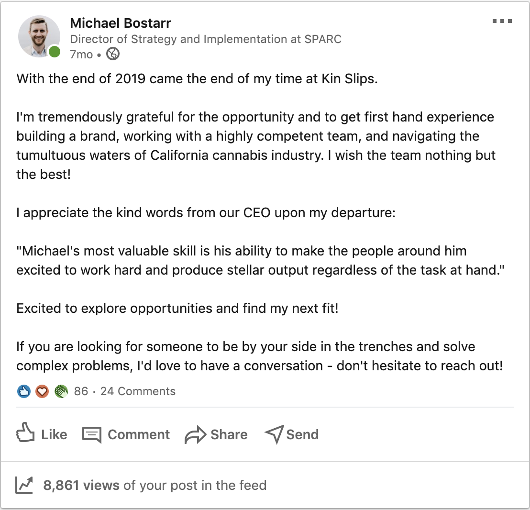Screen dimensions: 530x510
Task: Click the 7mo post timestamp
Action: [81, 55]
